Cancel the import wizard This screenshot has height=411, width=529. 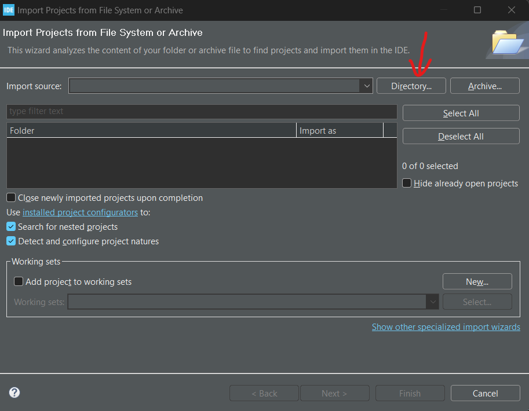pos(485,393)
